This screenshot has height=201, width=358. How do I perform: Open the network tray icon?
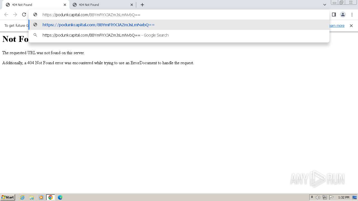(x=325, y=197)
